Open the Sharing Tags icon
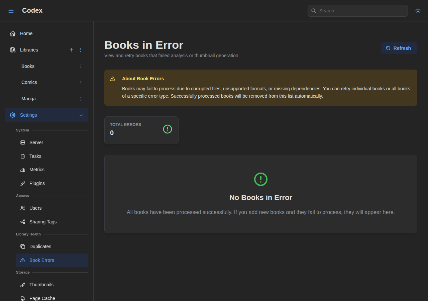 pyautogui.click(x=22, y=221)
